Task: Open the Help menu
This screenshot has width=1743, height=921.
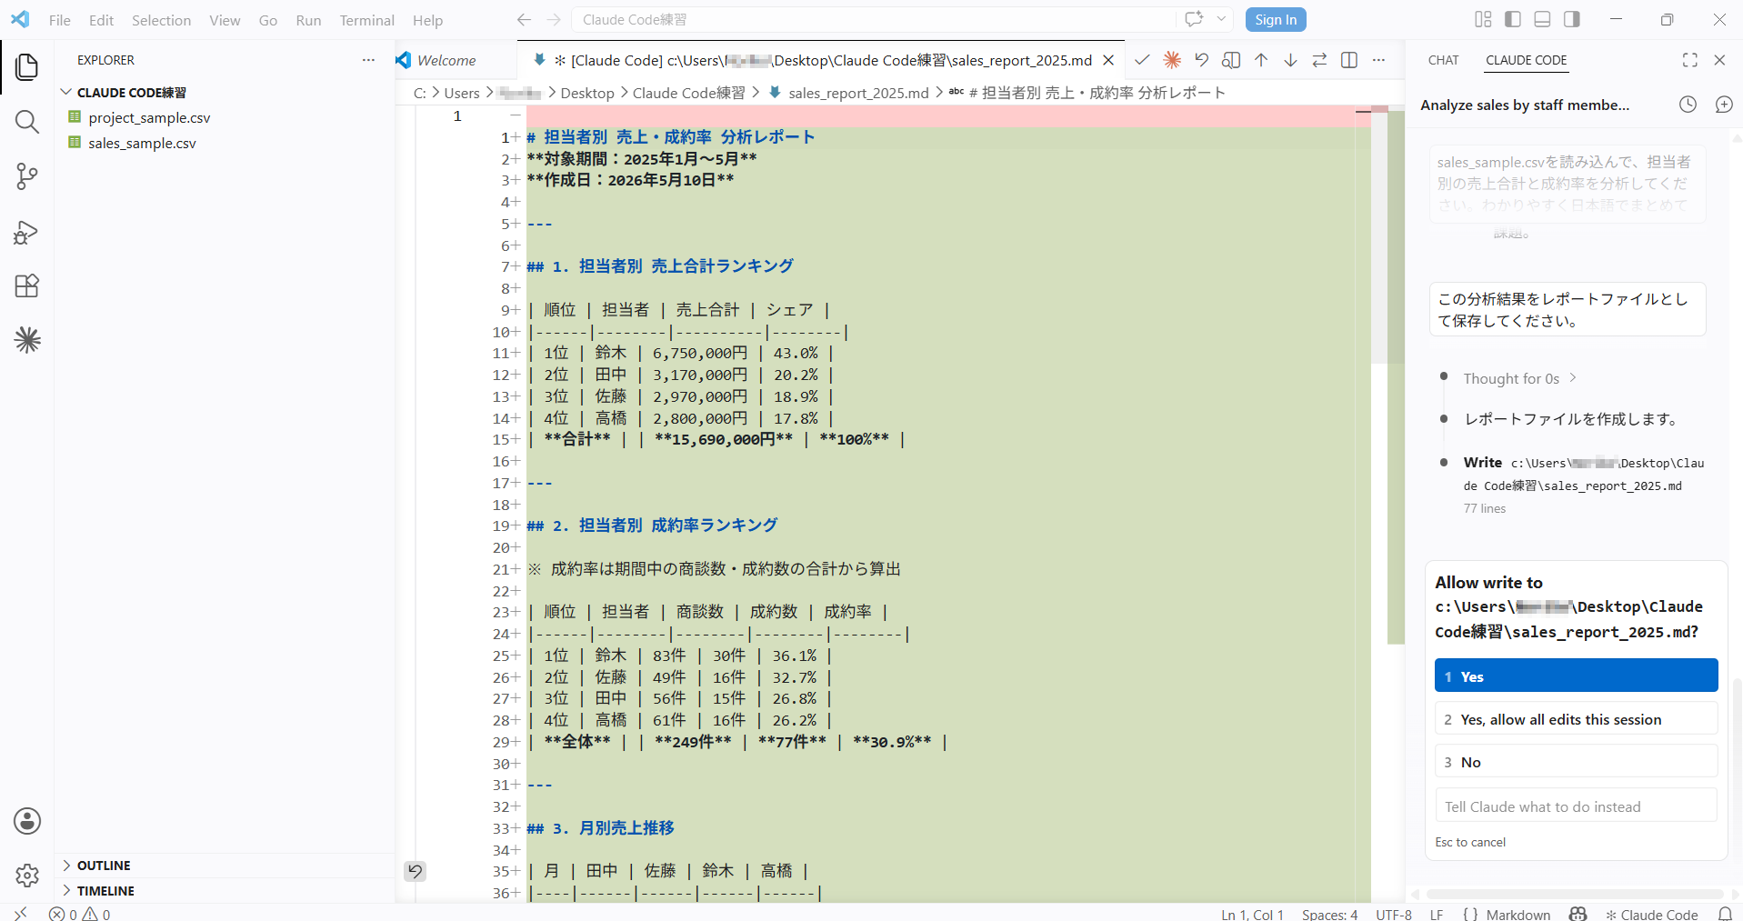Action: [427, 20]
